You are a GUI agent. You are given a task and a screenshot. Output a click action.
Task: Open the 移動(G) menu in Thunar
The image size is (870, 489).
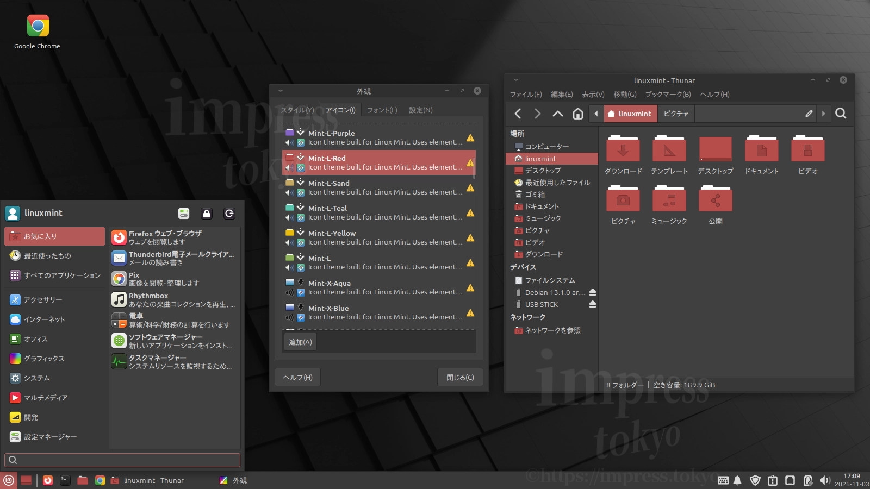pyautogui.click(x=625, y=95)
